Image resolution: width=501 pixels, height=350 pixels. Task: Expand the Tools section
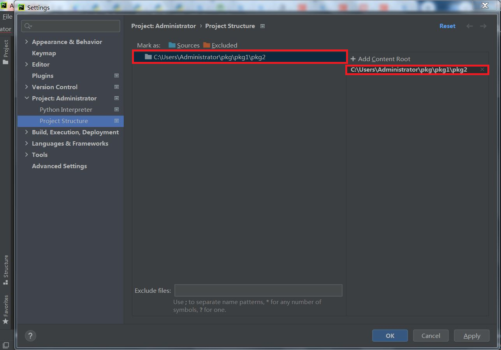click(x=26, y=155)
